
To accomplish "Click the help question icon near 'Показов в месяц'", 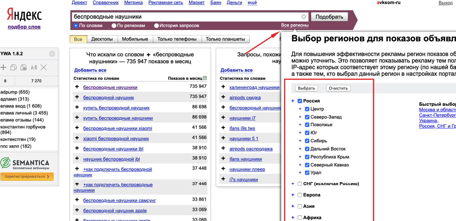I will tap(205, 78).
